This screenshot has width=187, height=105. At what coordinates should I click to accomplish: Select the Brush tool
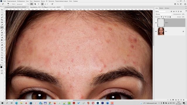tap(2, 30)
